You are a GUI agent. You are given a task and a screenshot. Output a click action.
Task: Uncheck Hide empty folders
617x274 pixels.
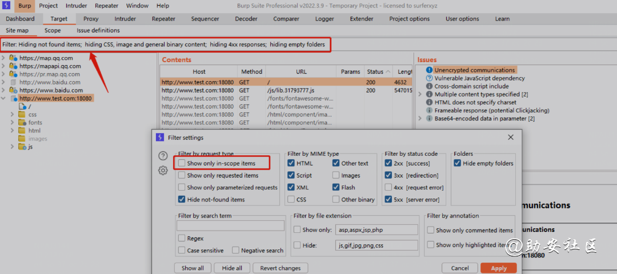click(x=457, y=163)
